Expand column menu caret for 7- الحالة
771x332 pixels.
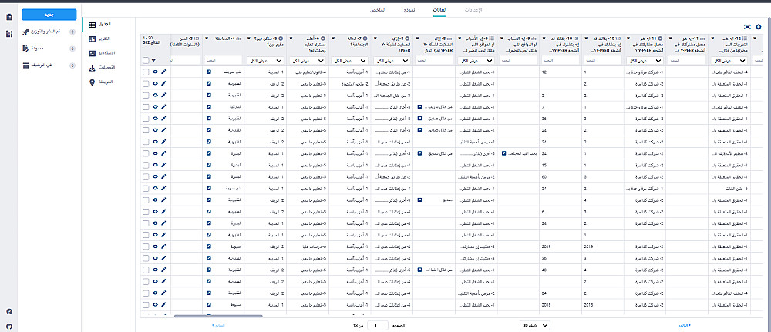332,38
